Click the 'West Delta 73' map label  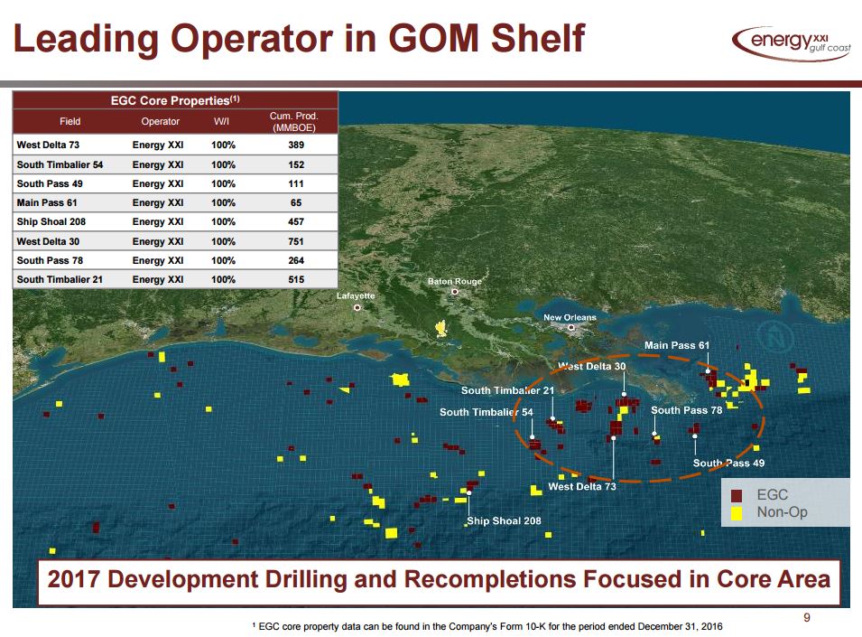coord(582,487)
